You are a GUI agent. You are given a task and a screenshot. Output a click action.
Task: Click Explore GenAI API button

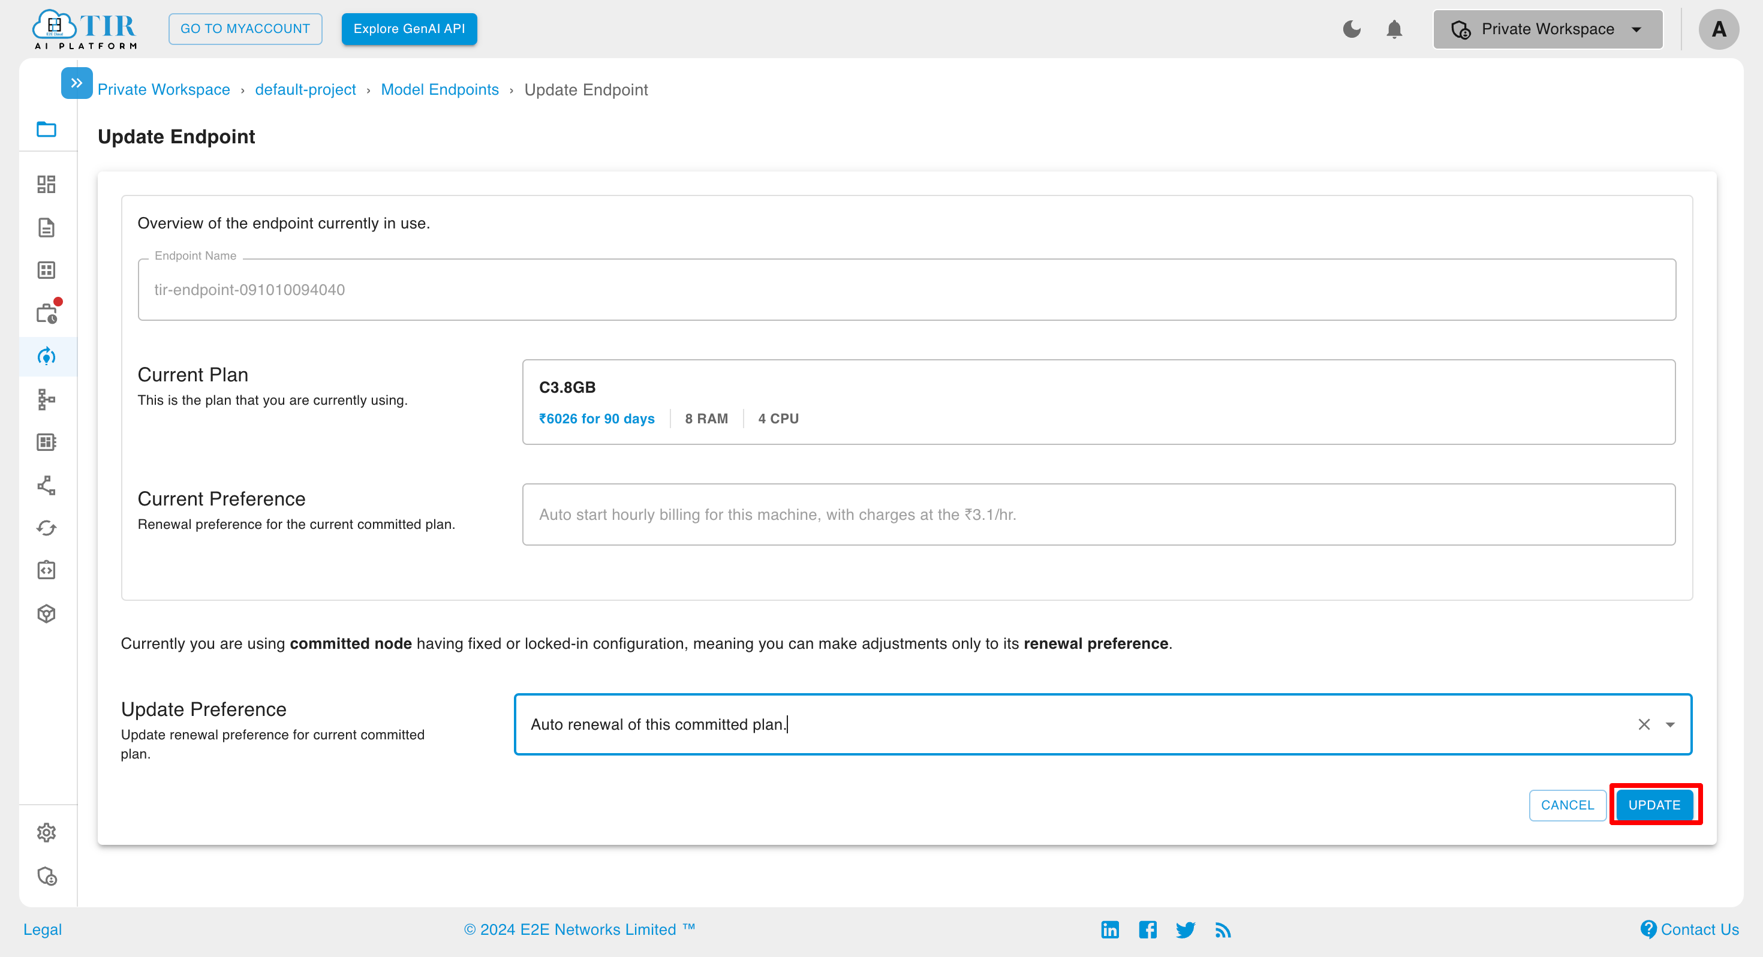[x=409, y=29]
